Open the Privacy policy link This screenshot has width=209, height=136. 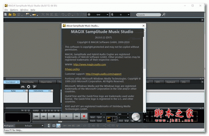tap(72, 69)
